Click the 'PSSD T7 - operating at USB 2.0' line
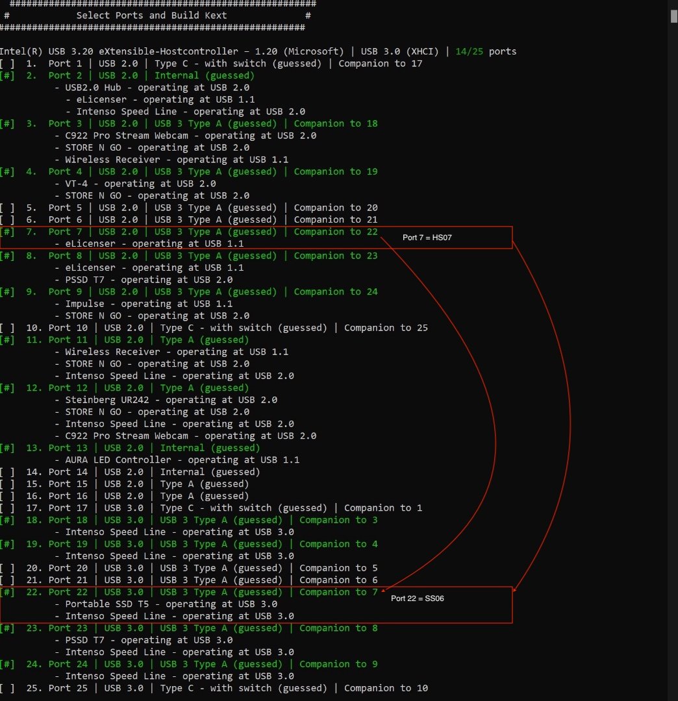The height and width of the screenshot is (701, 678). coord(144,280)
